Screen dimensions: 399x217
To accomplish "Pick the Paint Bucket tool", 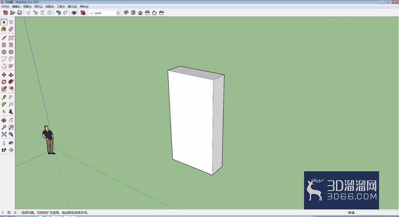I will tap(4, 29).
